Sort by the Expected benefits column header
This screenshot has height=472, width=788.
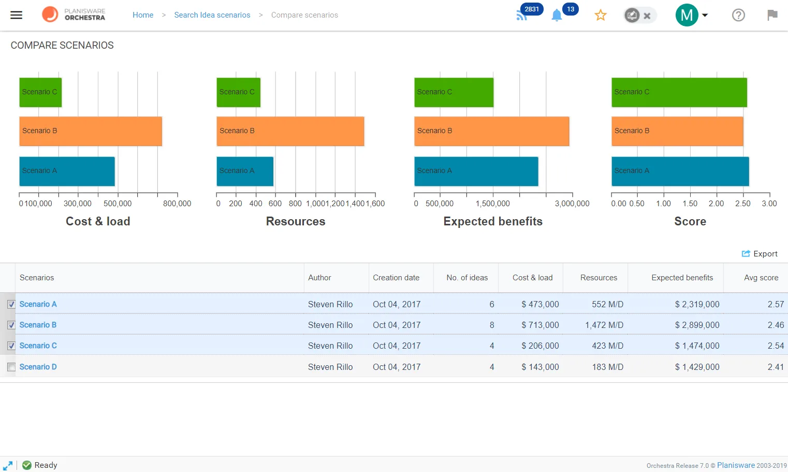pyautogui.click(x=682, y=278)
